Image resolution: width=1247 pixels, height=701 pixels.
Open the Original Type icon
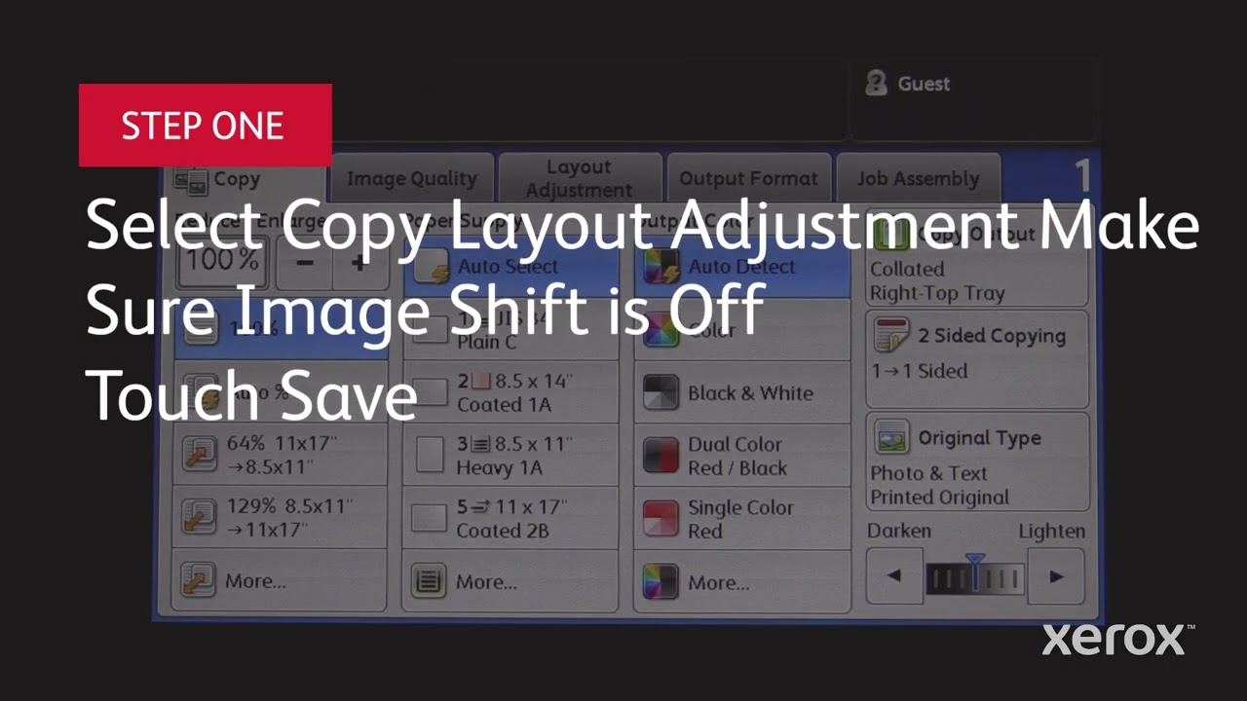(891, 438)
